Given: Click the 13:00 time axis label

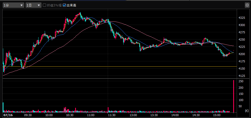Looking at the screenshot, I should click(x=133, y=115).
